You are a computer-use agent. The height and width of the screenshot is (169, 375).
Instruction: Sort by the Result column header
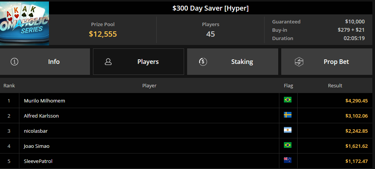(335, 85)
